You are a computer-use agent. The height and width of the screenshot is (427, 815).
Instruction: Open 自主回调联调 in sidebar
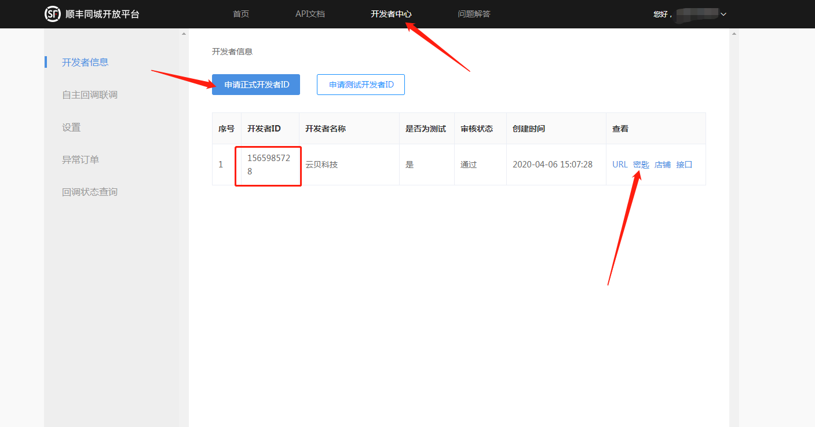pyautogui.click(x=90, y=94)
